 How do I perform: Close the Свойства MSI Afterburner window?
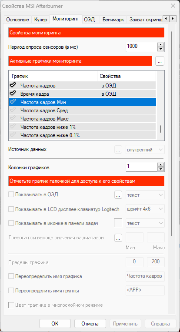173,6
